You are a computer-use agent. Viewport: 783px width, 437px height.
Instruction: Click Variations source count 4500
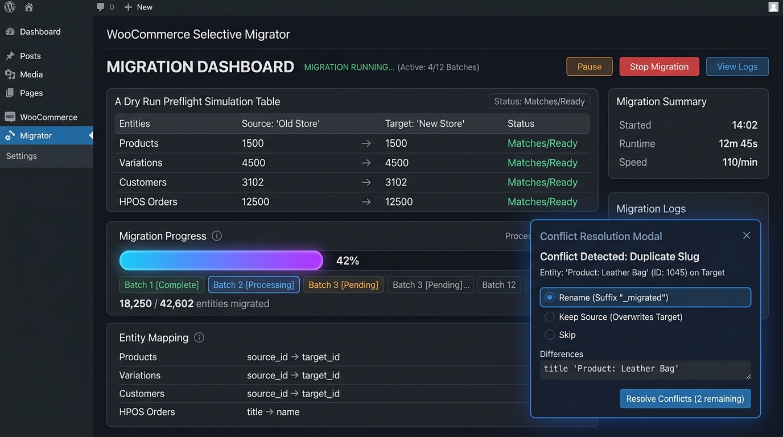(254, 163)
